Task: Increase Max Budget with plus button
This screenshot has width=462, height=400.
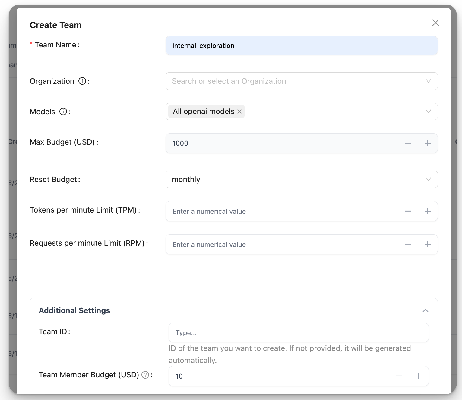Action: [x=427, y=143]
